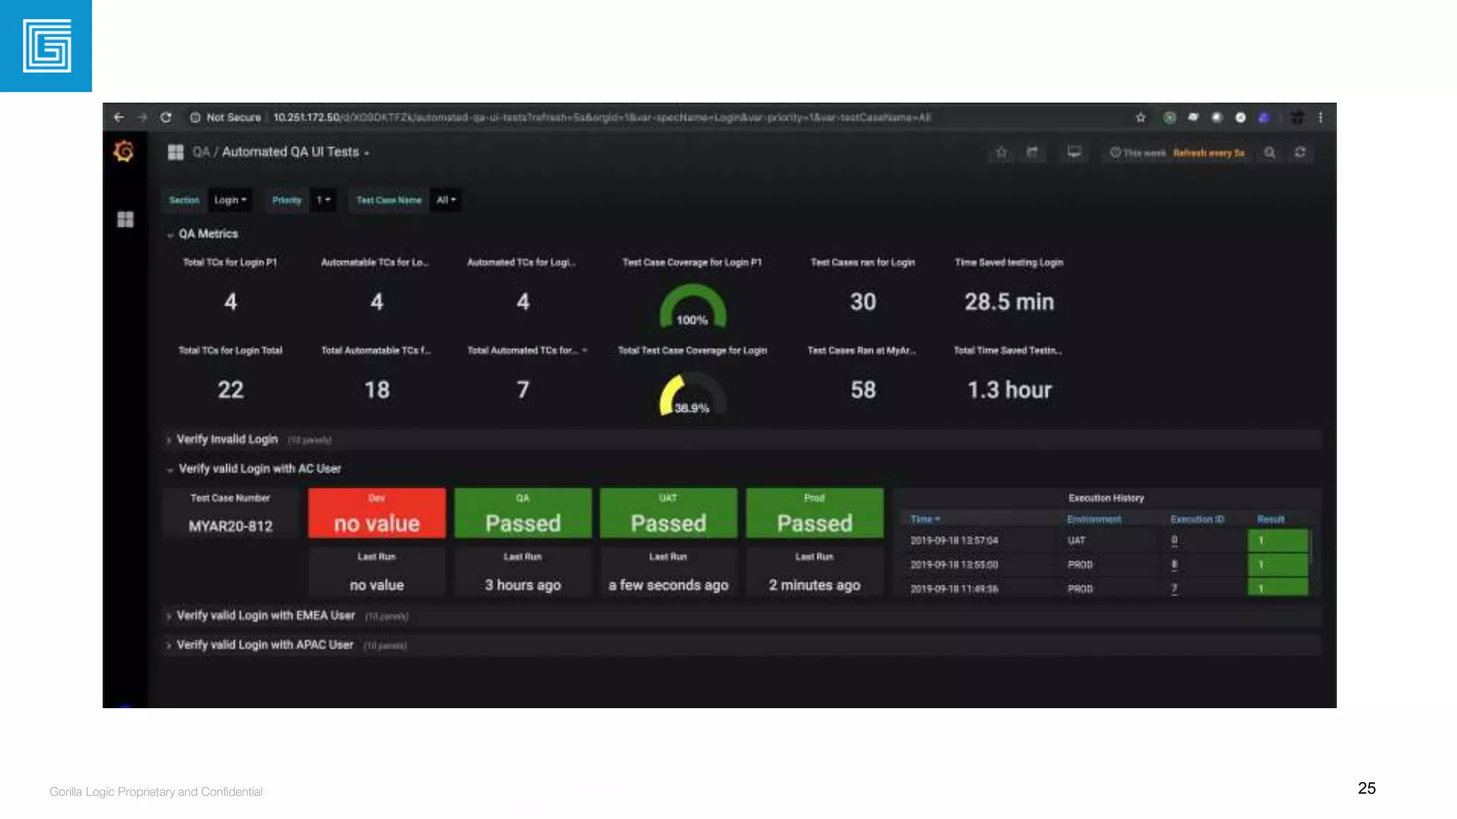This screenshot has width=1457, height=819.
Task: Reload the browser page
Action: (166, 117)
